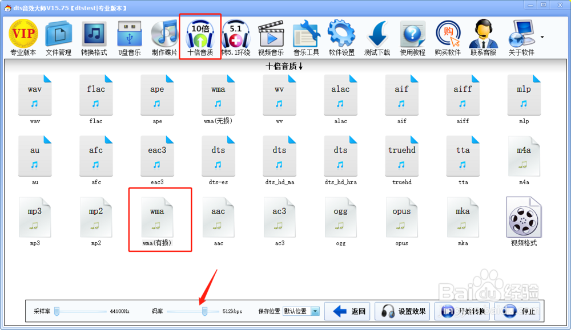Image resolution: width=571 pixels, height=330 pixels.
Task: Choose the dts-es format icon
Action: click(218, 160)
